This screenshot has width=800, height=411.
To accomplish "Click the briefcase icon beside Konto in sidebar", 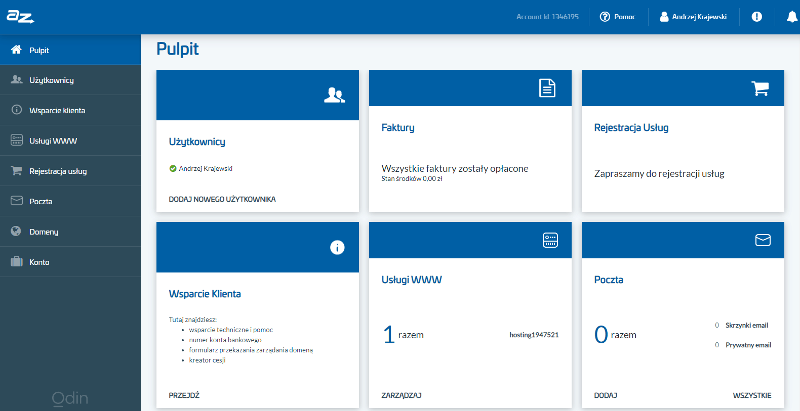I will [x=17, y=261].
